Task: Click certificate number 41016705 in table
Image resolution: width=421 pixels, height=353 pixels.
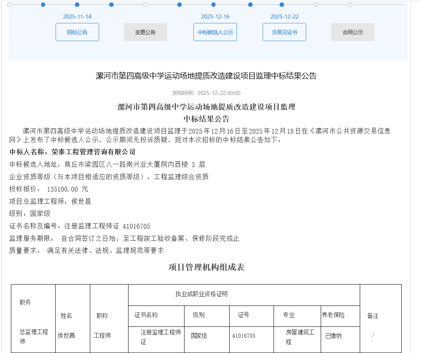Action: tap(244, 336)
